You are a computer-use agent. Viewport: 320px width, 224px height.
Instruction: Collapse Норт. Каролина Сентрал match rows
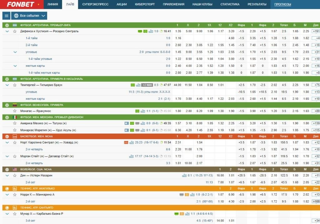click(7, 143)
